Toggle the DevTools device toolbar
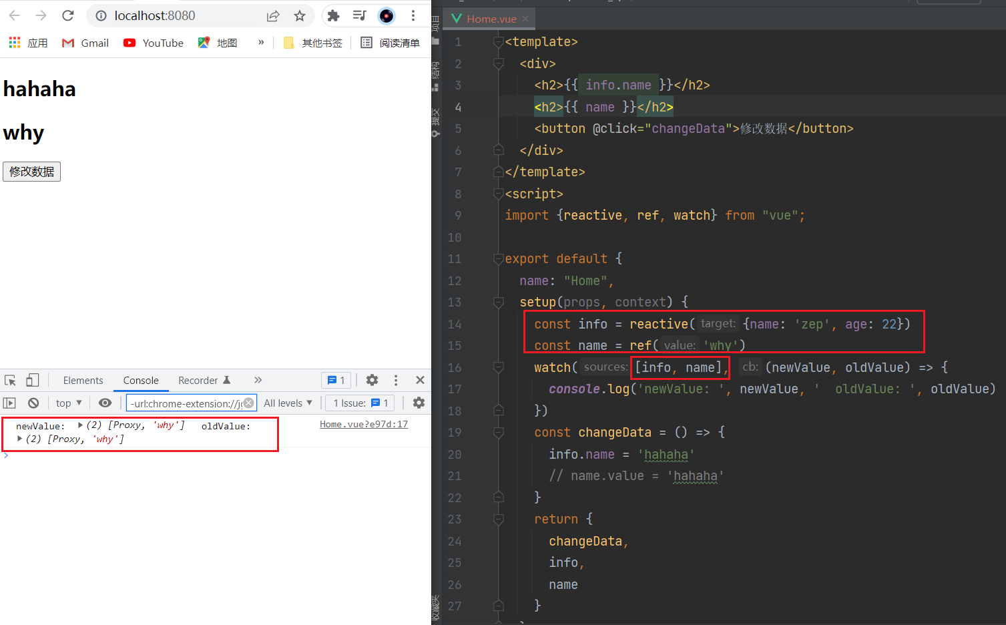 click(x=32, y=380)
